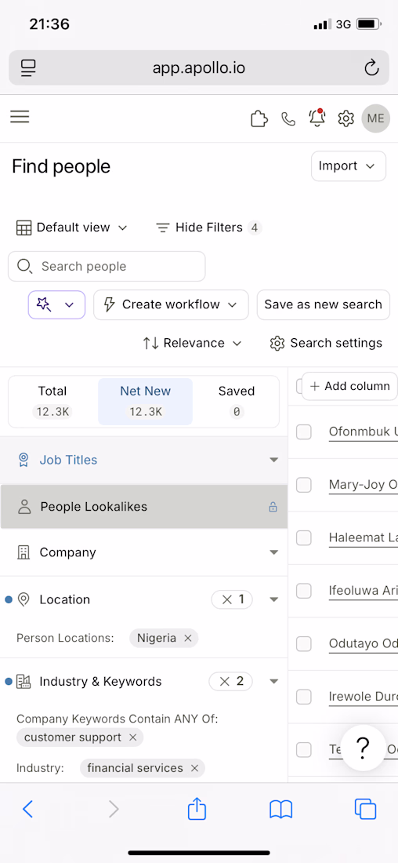Open the Relevance sort dropdown

point(193,344)
